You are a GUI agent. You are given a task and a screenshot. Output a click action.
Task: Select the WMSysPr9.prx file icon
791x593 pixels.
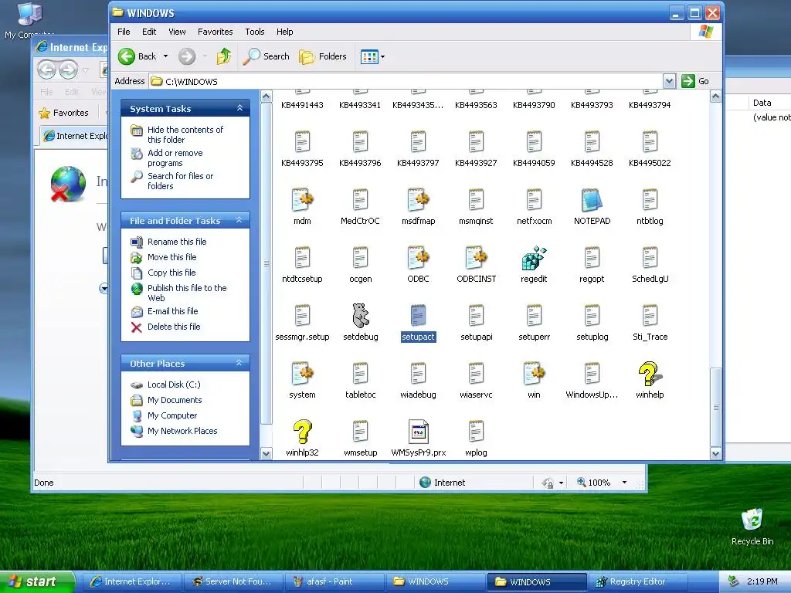pos(418,432)
